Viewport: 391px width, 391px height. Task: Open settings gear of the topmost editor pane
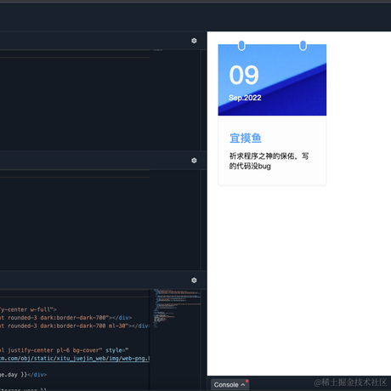pyautogui.click(x=194, y=41)
